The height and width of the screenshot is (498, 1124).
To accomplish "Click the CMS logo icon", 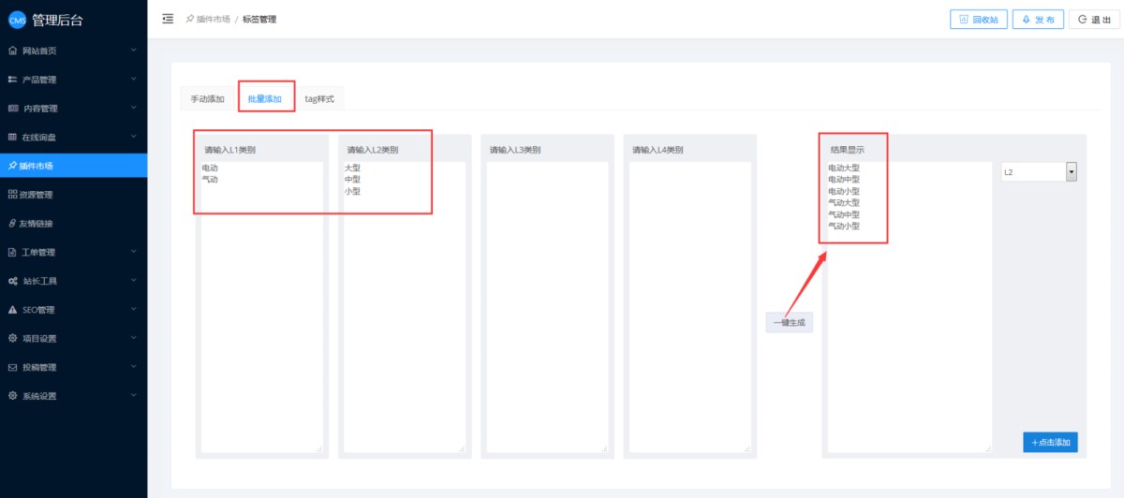I will pyautogui.click(x=17, y=21).
